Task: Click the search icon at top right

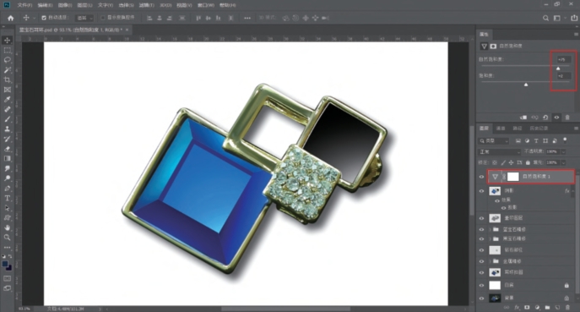Action: [545, 18]
